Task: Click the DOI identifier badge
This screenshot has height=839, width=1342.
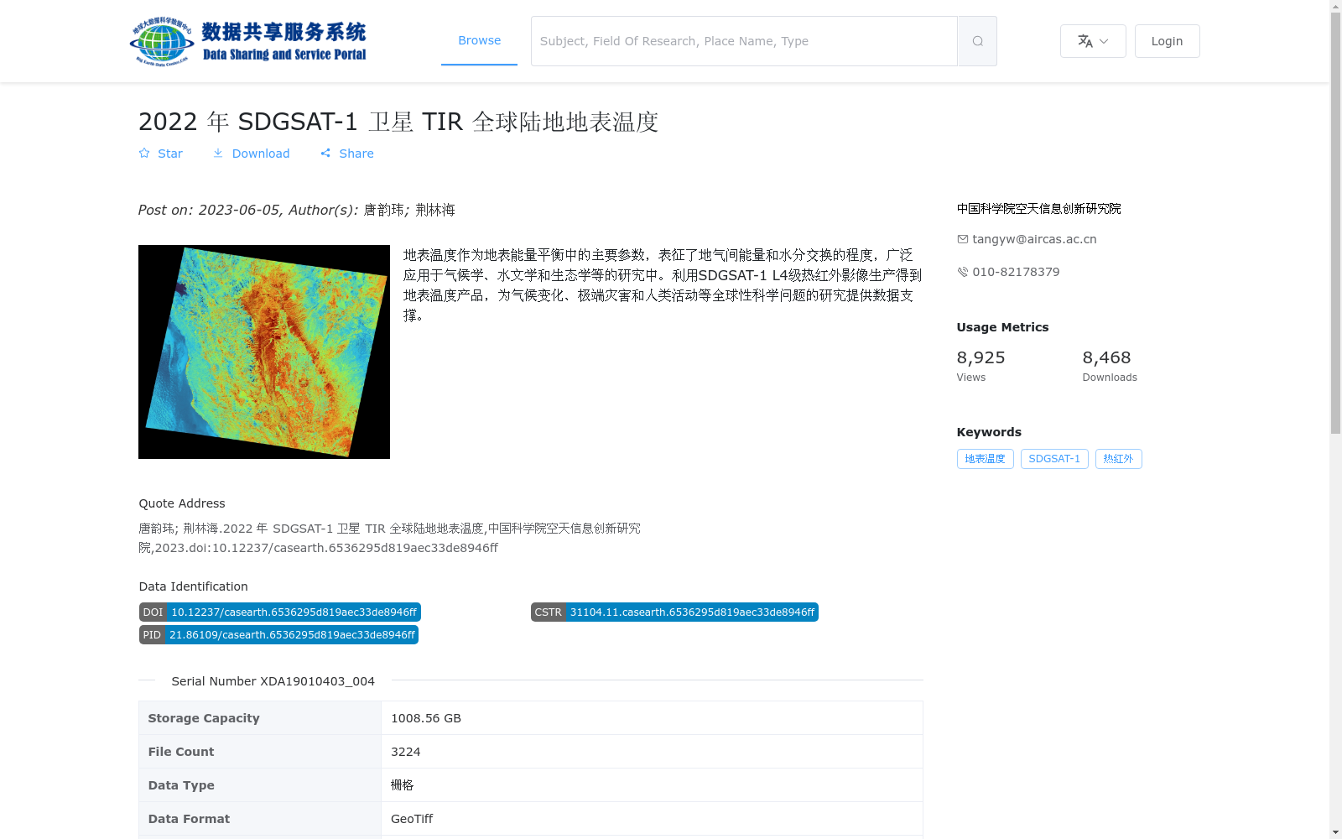Action: pos(280,612)
